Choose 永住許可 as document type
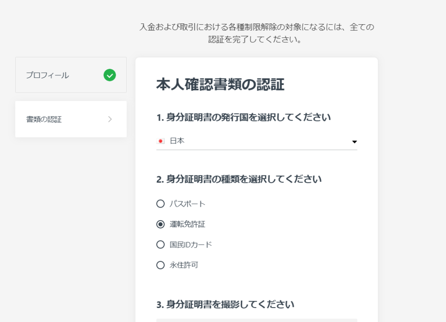The width and height of the screenshot is (446, 322). (x=160, y=265)
